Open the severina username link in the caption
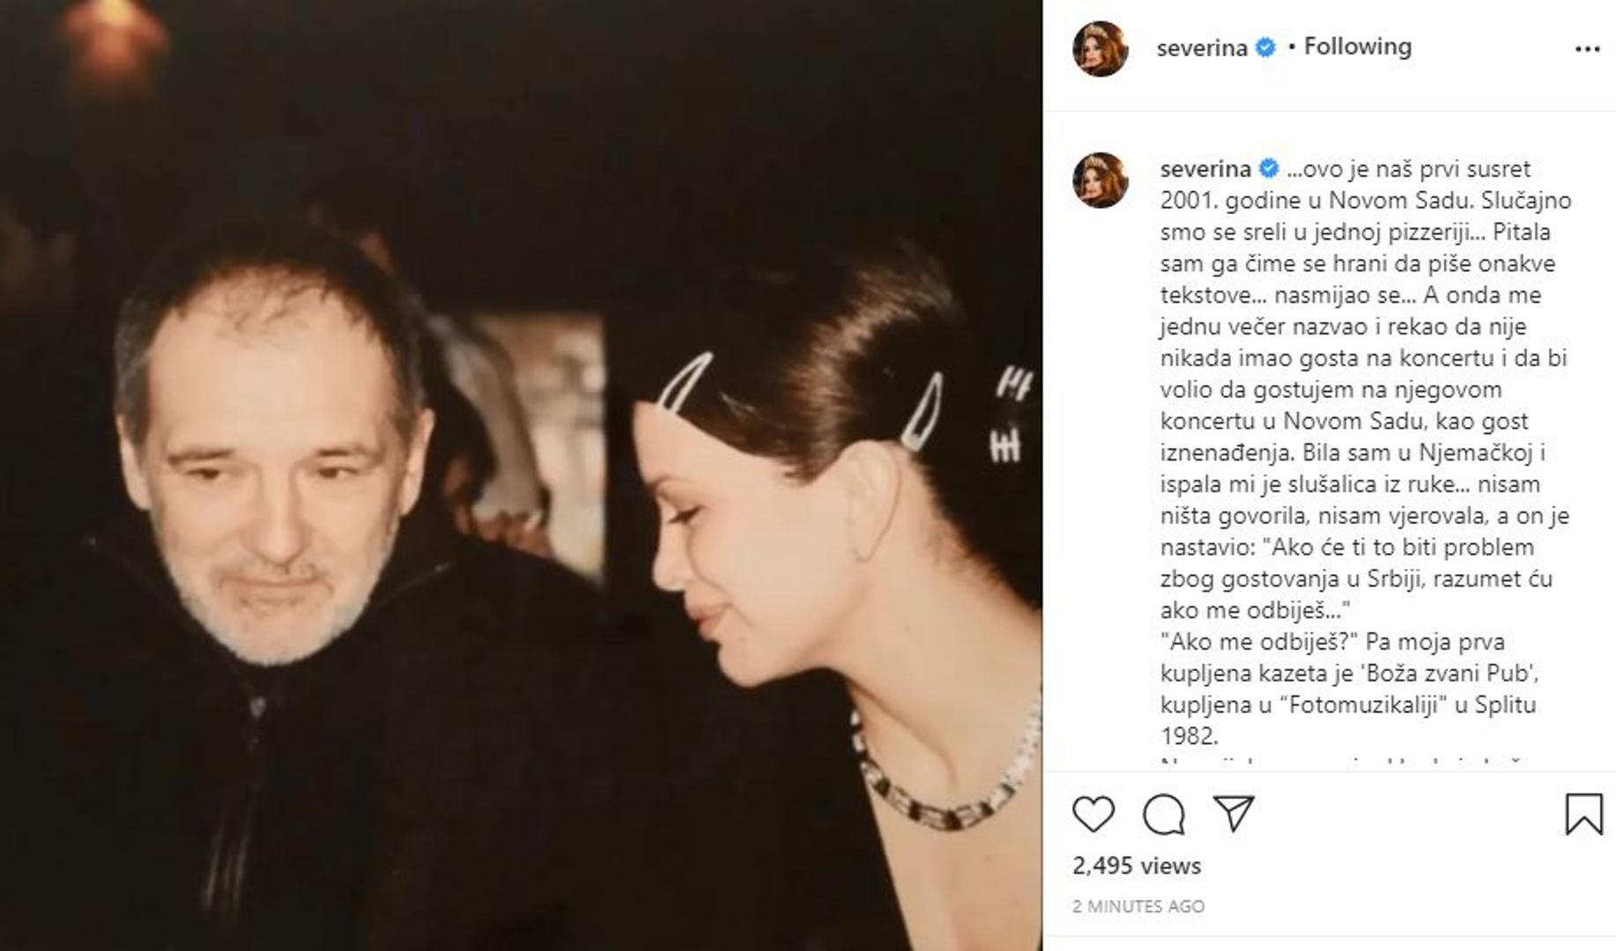Viewport: 1616px width, 951px height. tap(1205, 168)
